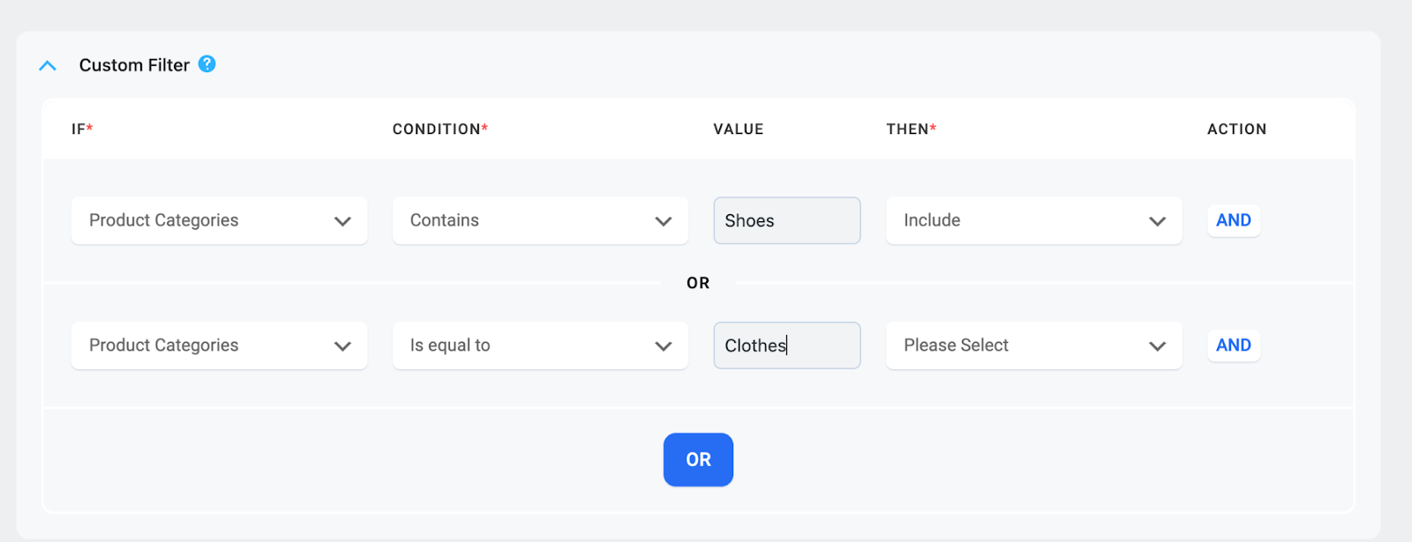Select the VALUE column header

pyautogui.click(x=739, y=129)
